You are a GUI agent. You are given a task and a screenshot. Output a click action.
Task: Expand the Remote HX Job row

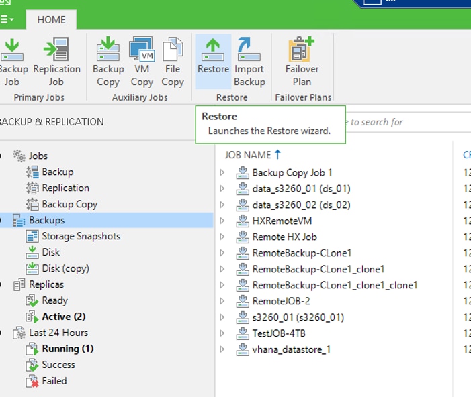pyautogui.click(x=222, y=237)
